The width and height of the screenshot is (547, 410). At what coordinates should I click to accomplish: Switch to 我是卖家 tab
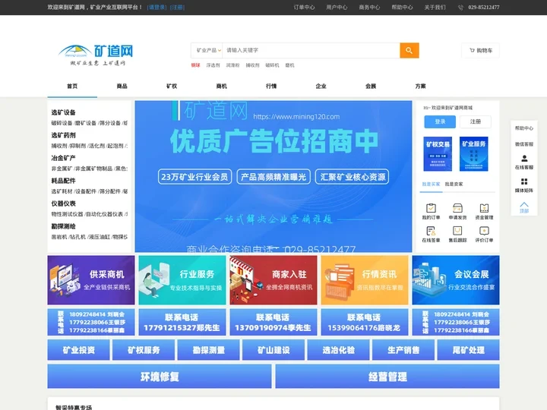(454, 184)
